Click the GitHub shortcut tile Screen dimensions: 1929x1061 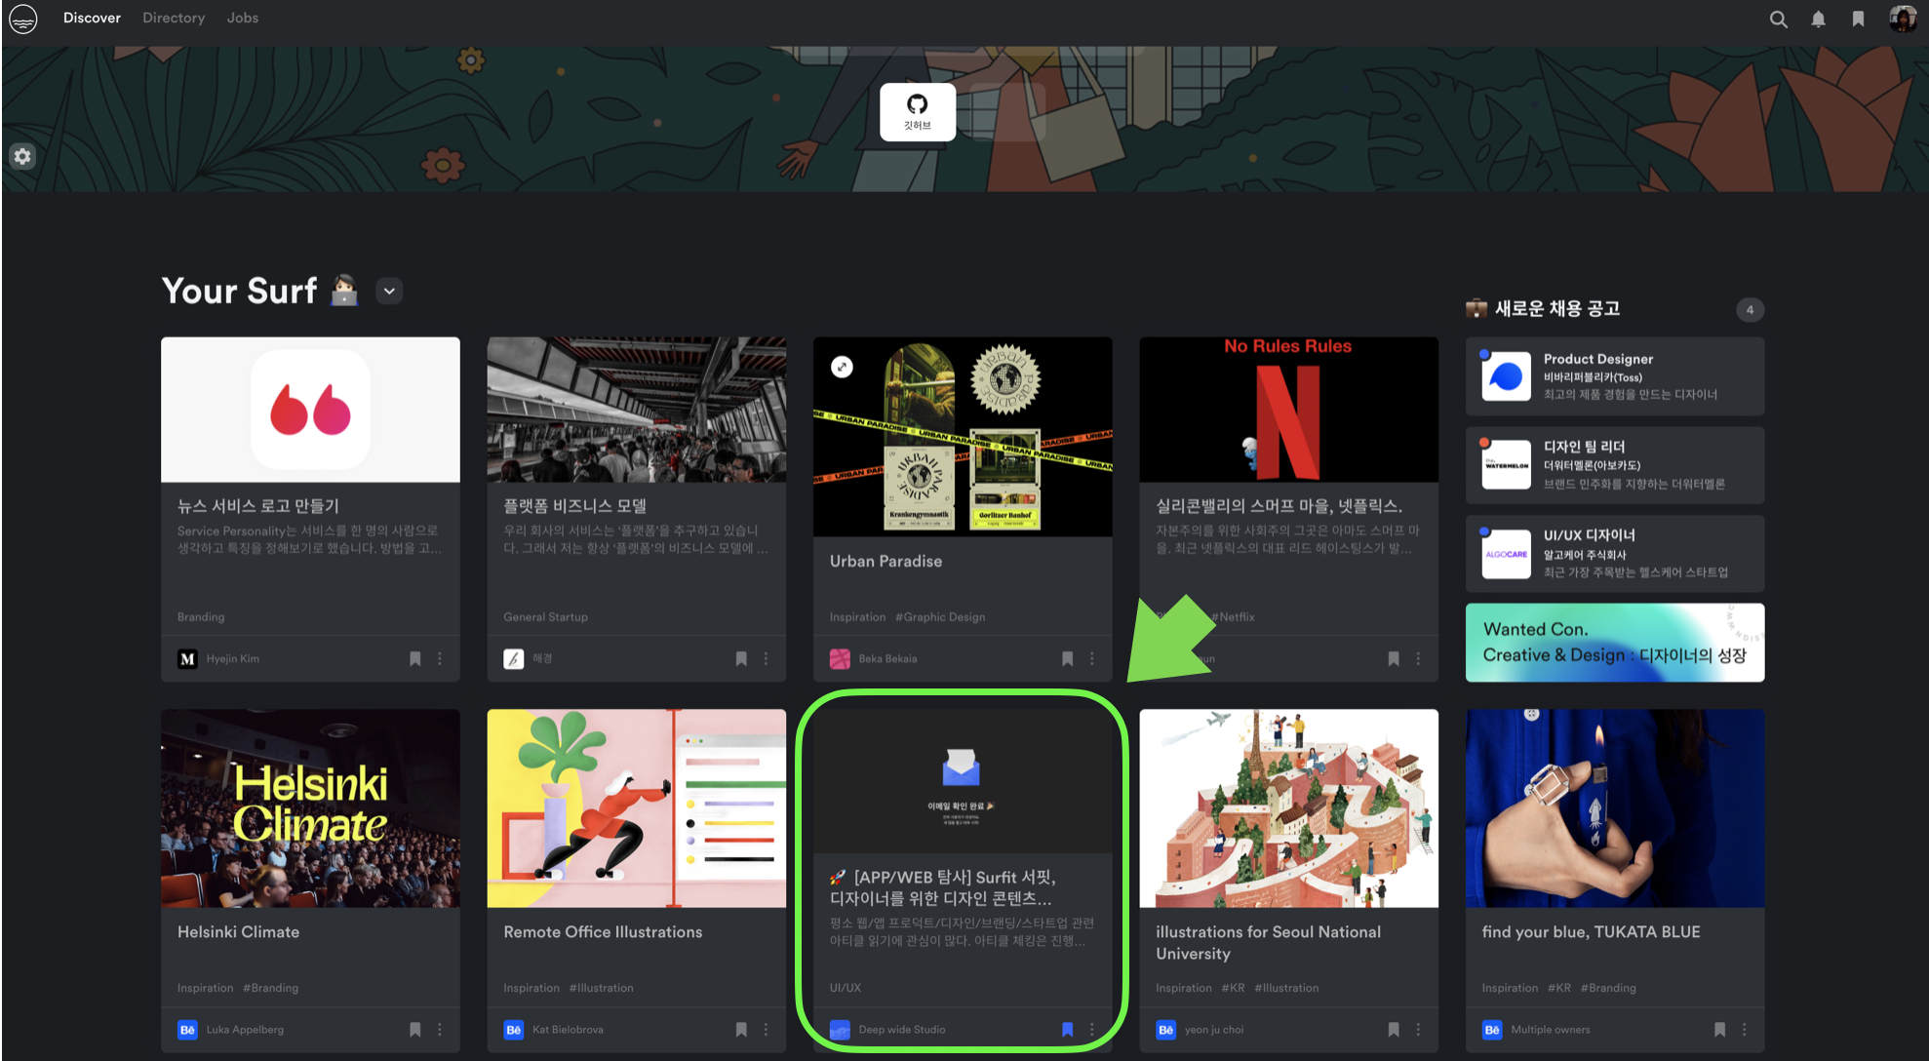pos(917,112)
